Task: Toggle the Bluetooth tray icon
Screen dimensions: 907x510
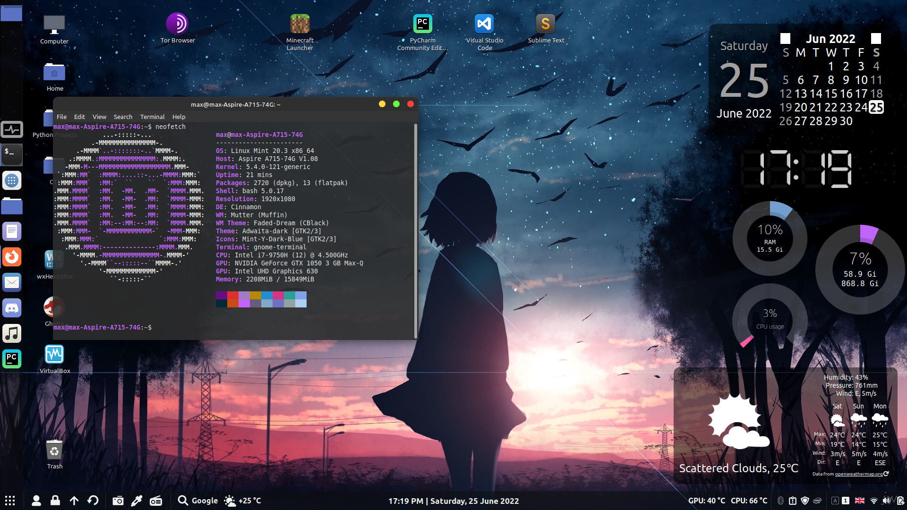Action: (x=780, y=501)
